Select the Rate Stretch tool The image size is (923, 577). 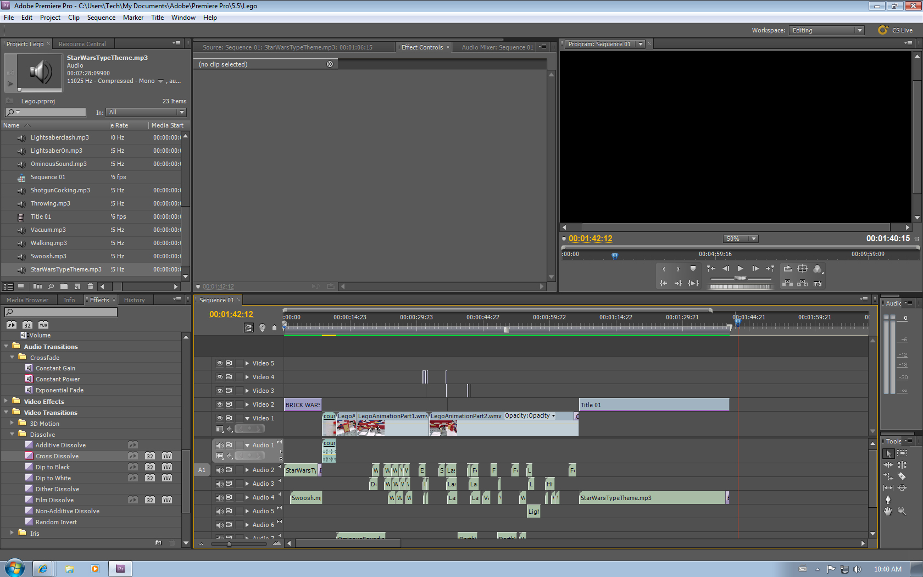pyautogui.click(x=888, y=476)
